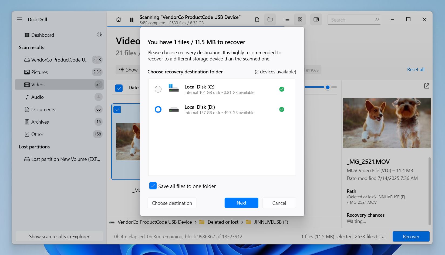Select VendorCo ProductCode USB scan results
The width and height of the screenshot is (445, 255).
[59, 60]
